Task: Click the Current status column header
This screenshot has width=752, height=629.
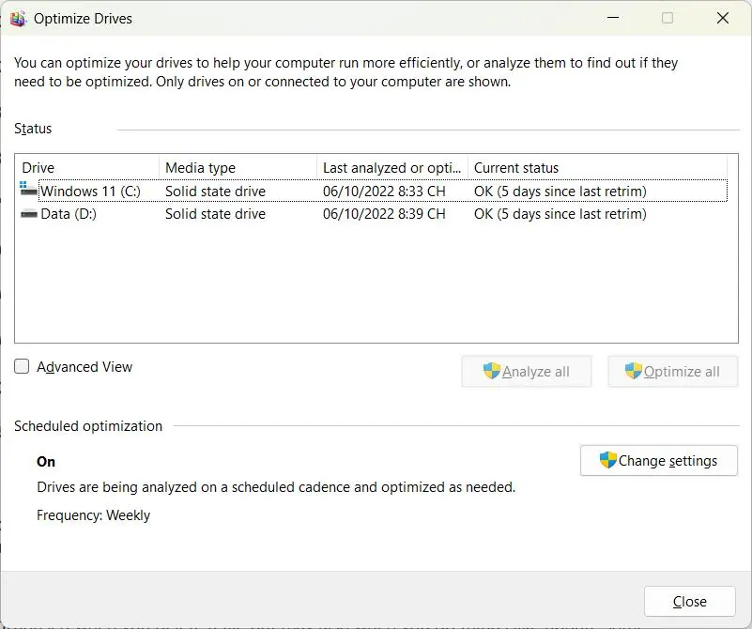Action: coord(598,168)
